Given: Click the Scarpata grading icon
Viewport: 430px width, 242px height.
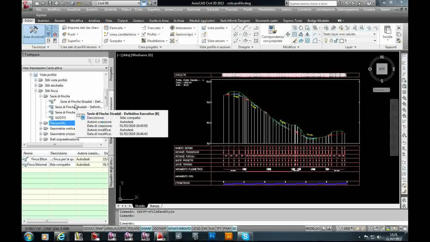Looking at the screenshot, I should pos(106,41).
